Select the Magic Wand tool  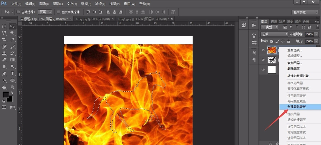point(13,33)
